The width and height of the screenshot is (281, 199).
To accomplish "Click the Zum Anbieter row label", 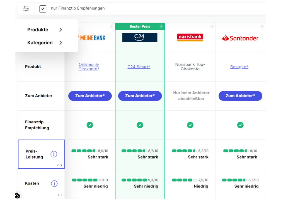I will coord(39,96).
